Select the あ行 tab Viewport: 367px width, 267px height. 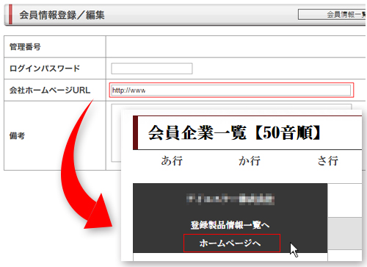[172, 161]
